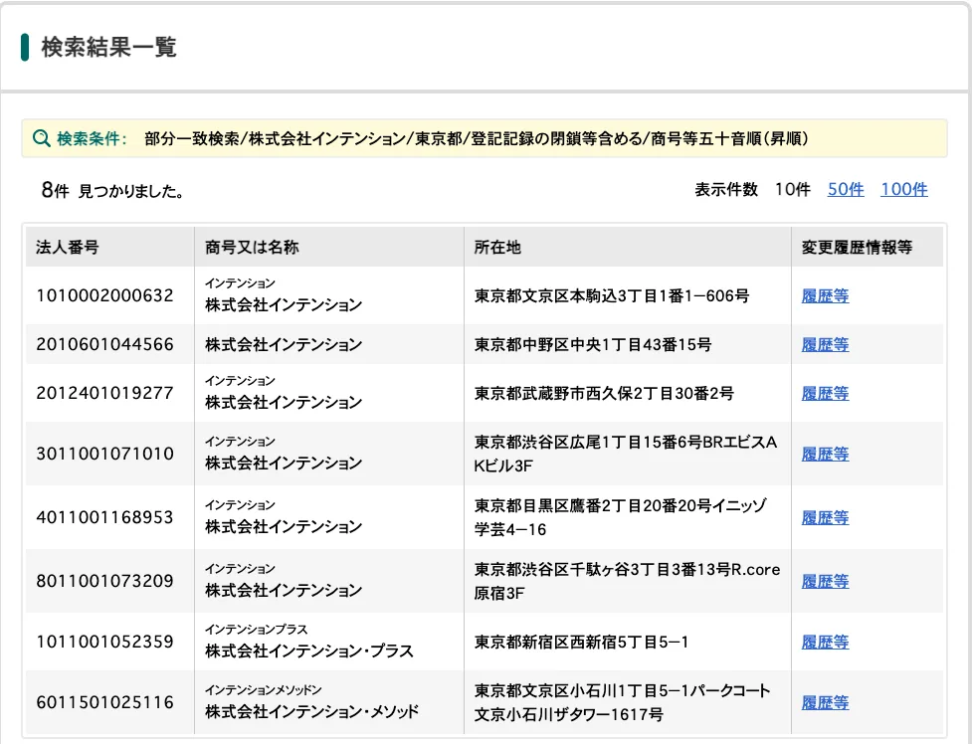This screenshot has width=972, height=744.
Task: Click the 検索条件 summary text
Action: [x=477, y=138]
